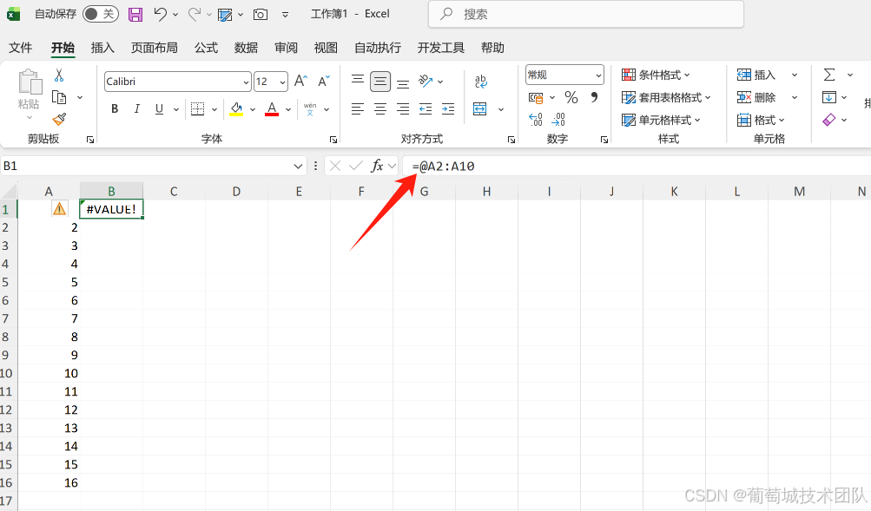Click the camera screenshot icon in quick access
The height and width of the screenshot is (511, 871).
click(x=261, y=15)
